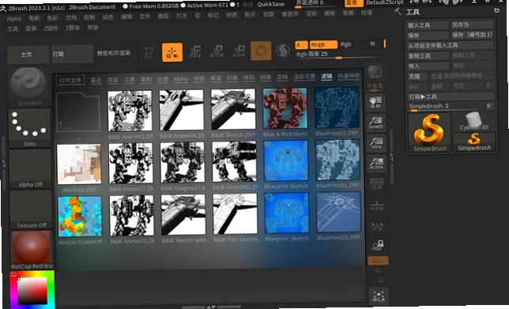This screenshot has height=309, width=509.
Task: Toggle the Mrgb channel button
Action: tap(323, 44)
